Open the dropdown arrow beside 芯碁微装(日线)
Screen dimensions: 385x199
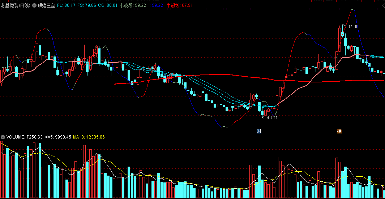click(34, 5)
